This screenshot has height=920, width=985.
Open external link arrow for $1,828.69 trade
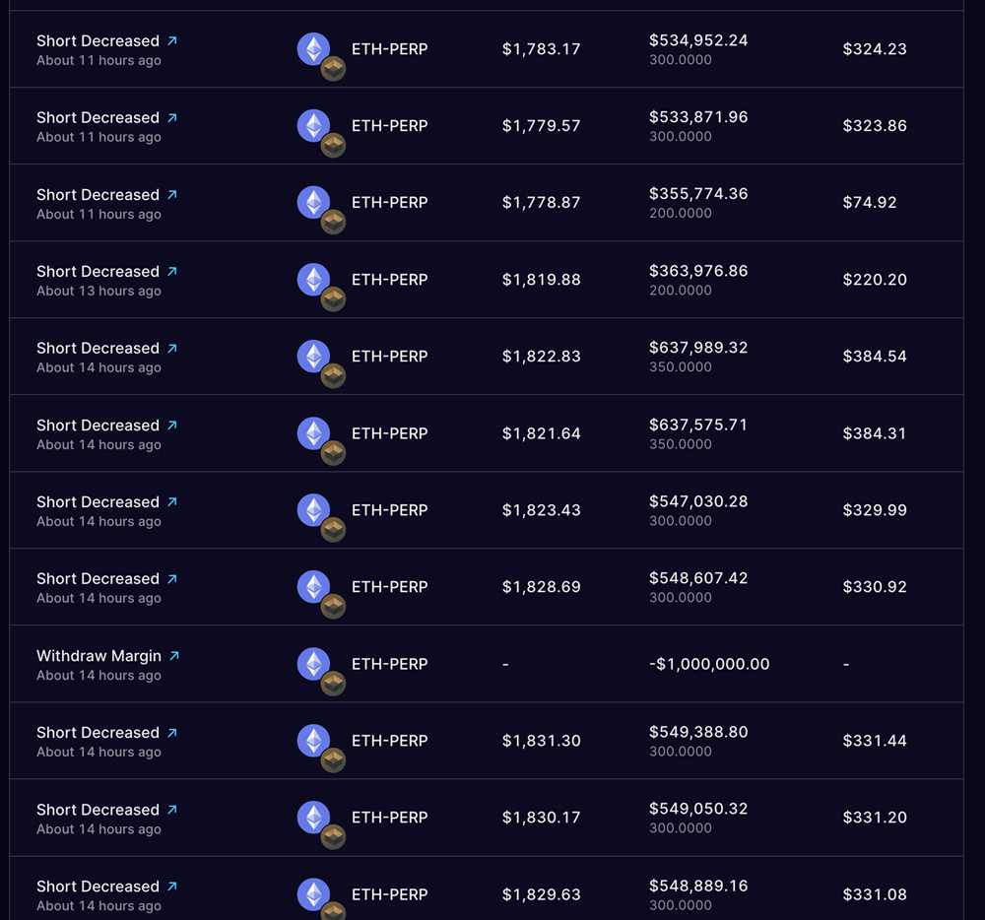(172, 578)
